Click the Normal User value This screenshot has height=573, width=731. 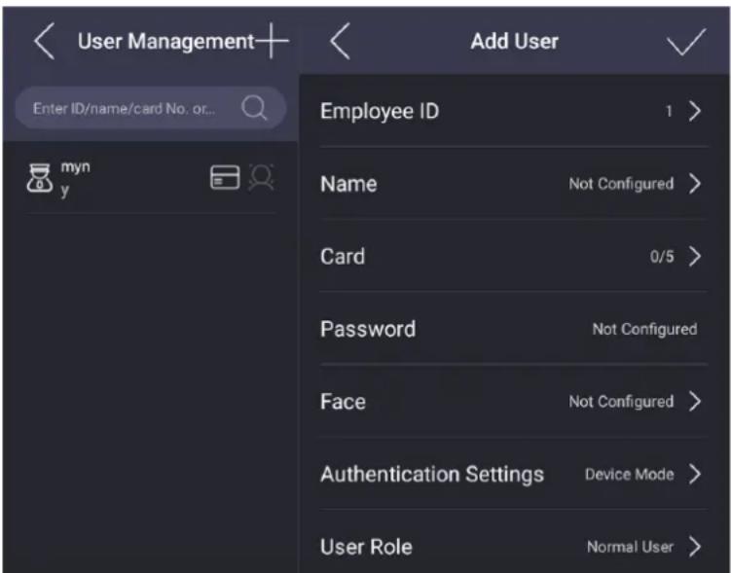tap(631, 547)
